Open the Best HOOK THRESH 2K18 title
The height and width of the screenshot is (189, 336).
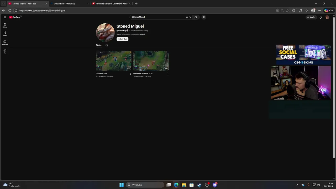(143, 73)
